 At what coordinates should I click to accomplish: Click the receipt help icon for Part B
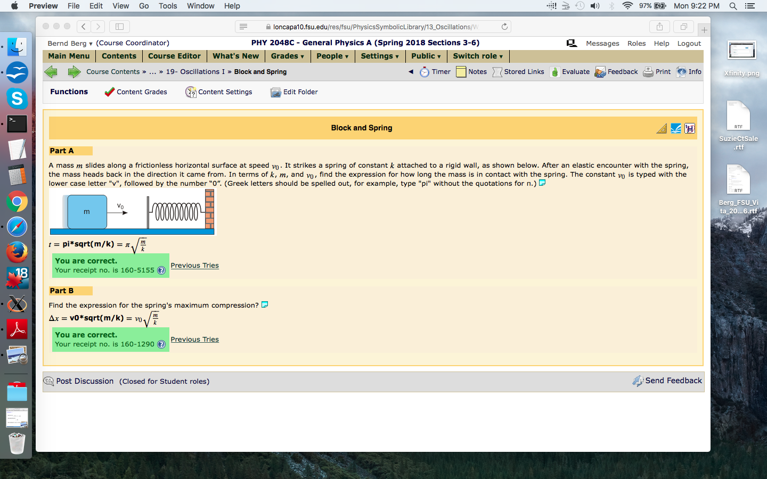(161, 344)
